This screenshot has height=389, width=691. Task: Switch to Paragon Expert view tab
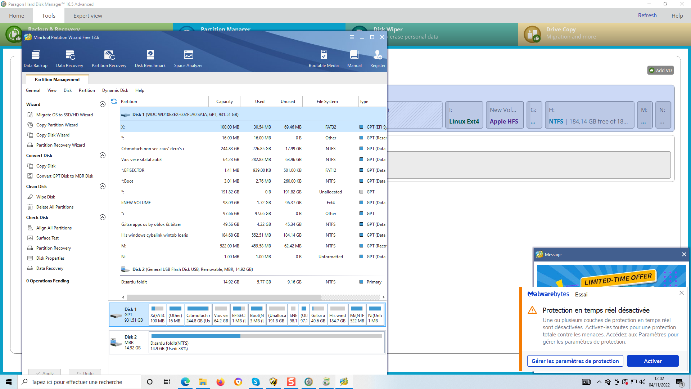88,16
